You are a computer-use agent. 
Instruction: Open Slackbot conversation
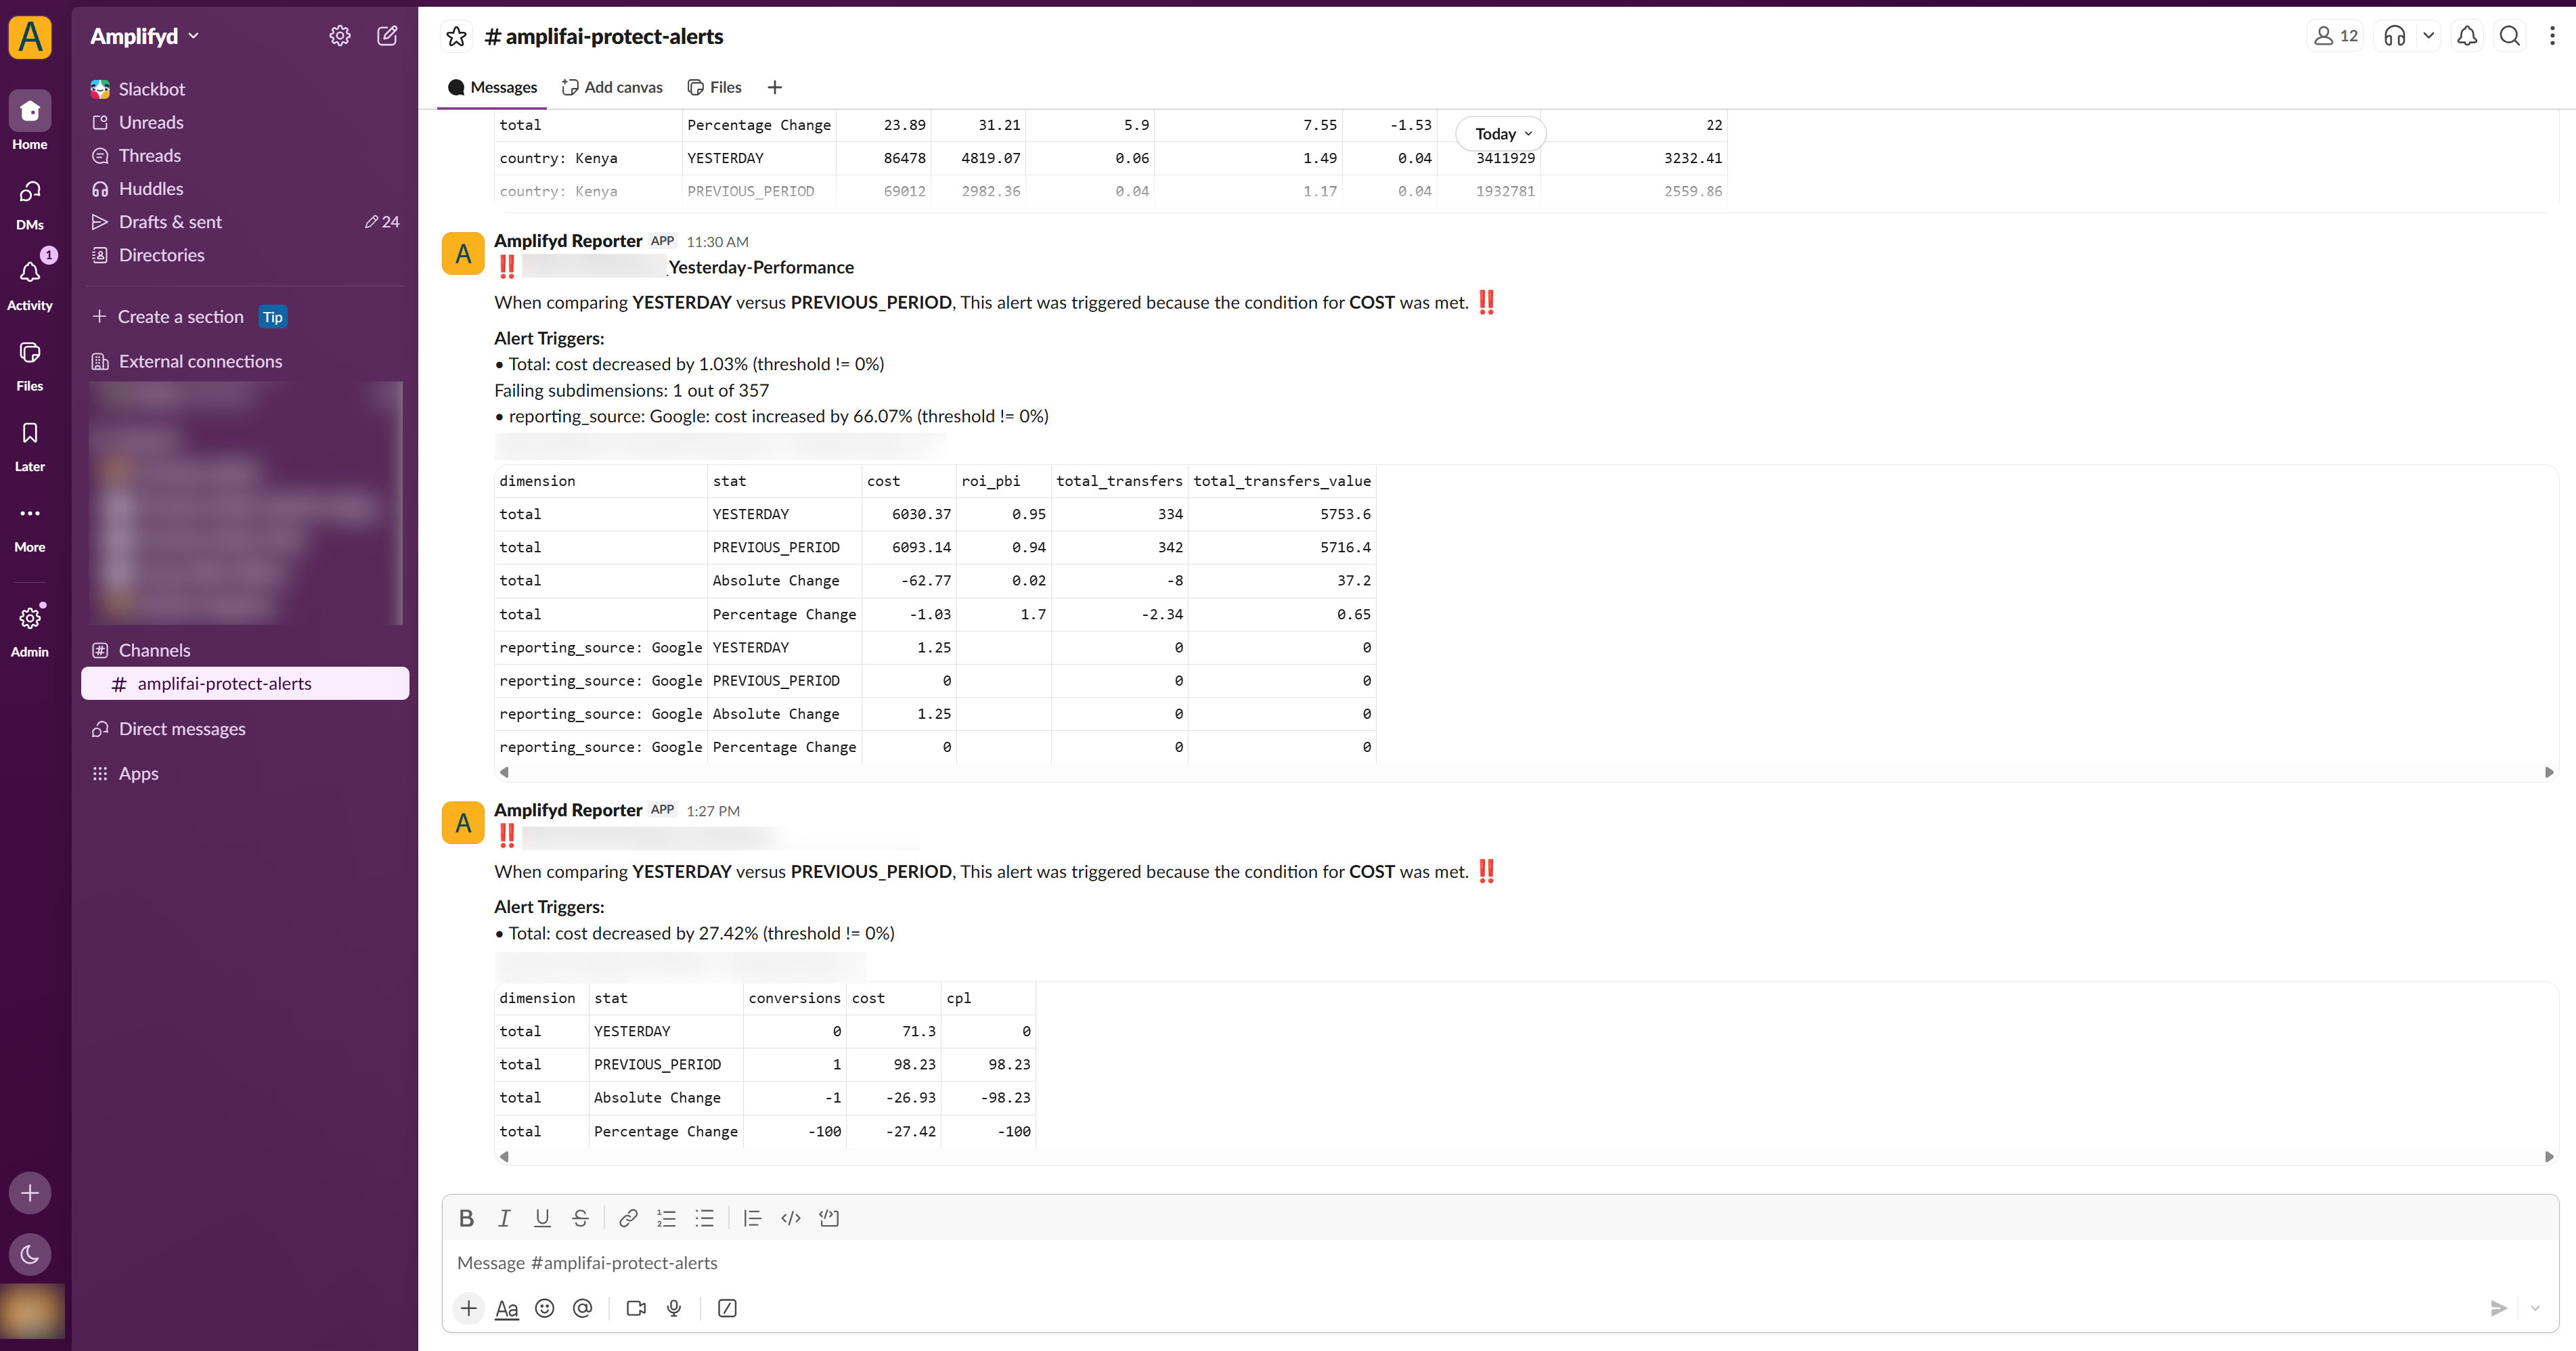(x=245, y=89)
